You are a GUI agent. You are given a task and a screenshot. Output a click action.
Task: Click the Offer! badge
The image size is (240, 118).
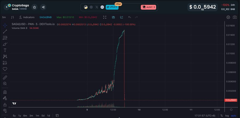pyautogui.click(x=118, y=4)
